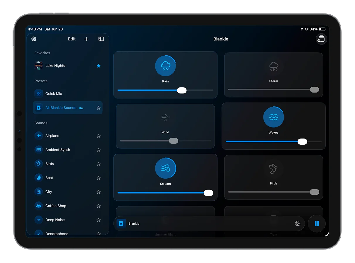Adjust the Rain volume slider
The image size is (355, 263).
(x=165, y=90)
